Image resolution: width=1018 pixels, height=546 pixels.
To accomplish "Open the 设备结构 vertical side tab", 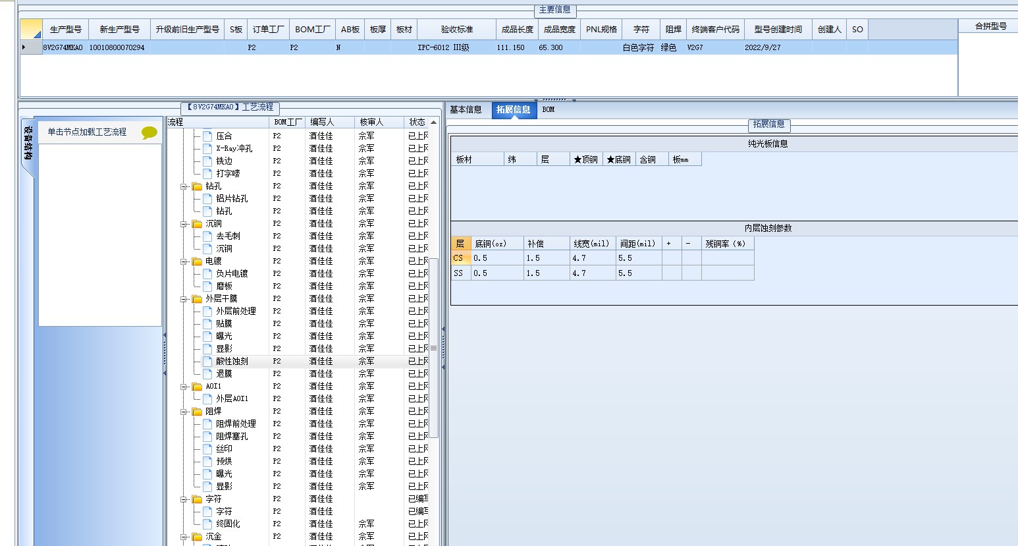I will pos(28,143).
